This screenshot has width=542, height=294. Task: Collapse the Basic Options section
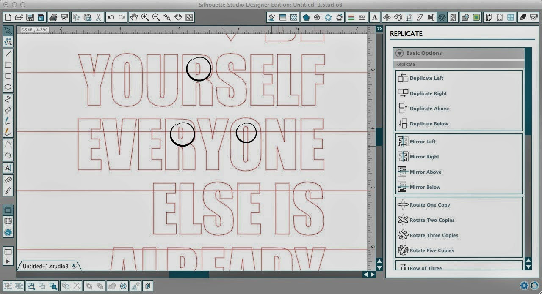point(399,53)
